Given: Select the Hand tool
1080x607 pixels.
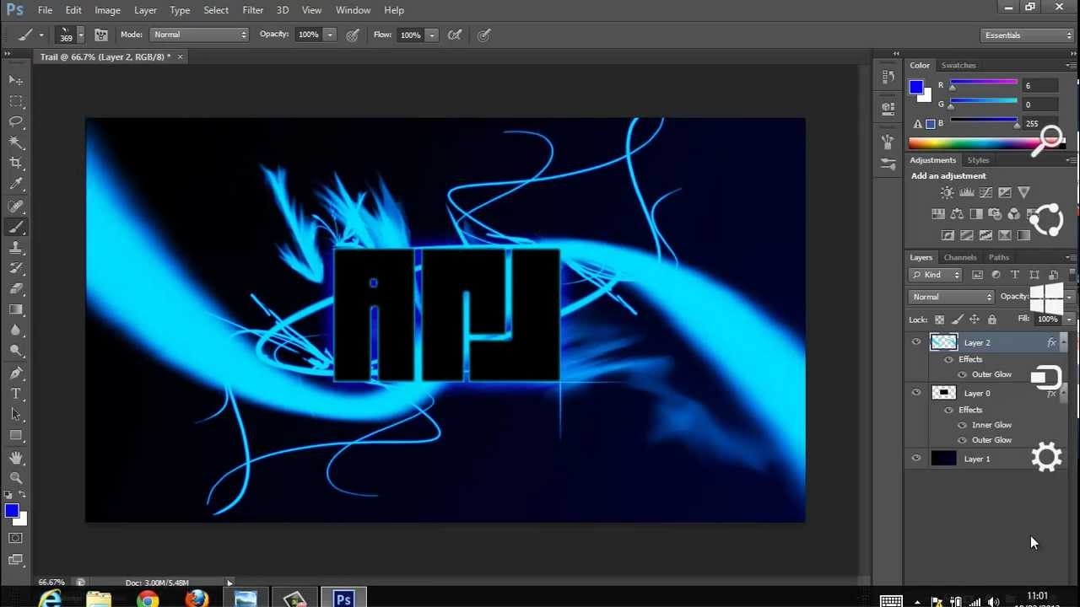Looking at the screenshot, I should [16, 458].
